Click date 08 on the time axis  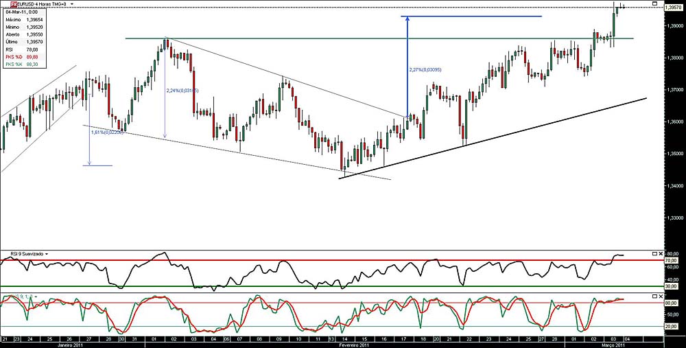pos(259,339)
